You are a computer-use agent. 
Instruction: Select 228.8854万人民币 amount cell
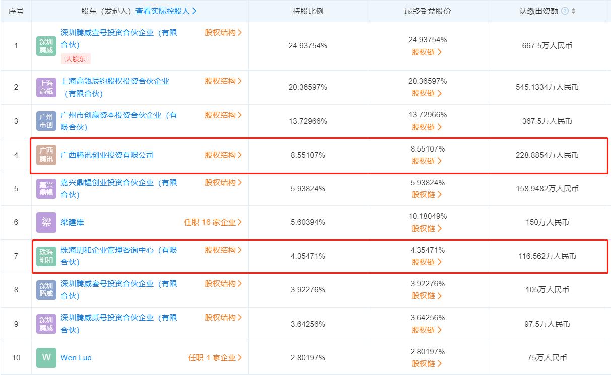pos(547,155)
